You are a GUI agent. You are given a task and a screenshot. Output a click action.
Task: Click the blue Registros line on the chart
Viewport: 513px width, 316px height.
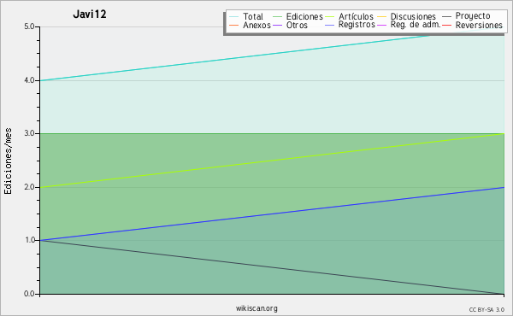pos(272,214)
